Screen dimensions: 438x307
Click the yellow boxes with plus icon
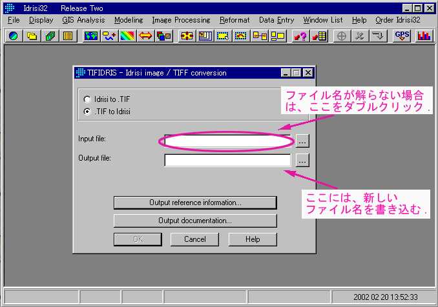click(x=109, y=36)
